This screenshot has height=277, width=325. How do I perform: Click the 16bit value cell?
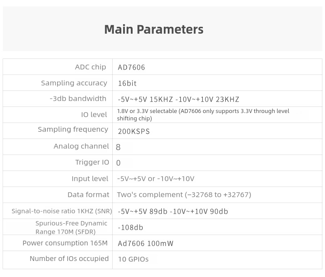(217, 83)
